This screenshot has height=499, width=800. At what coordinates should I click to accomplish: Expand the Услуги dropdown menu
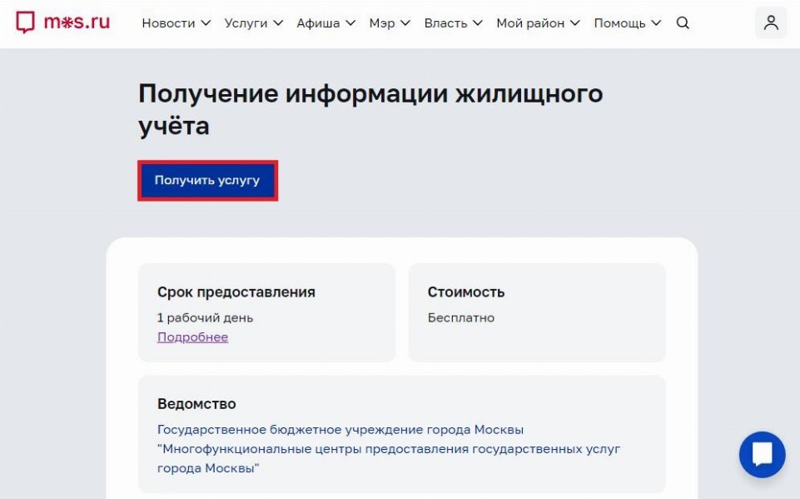[x=253, y=23]
